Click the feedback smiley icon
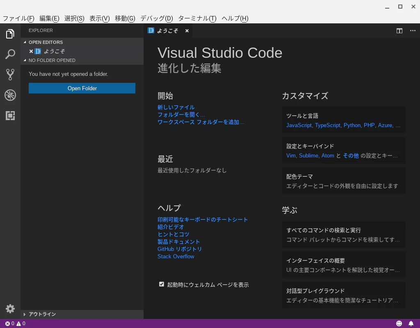Viewport: 420px width, 328px height. 399,323
